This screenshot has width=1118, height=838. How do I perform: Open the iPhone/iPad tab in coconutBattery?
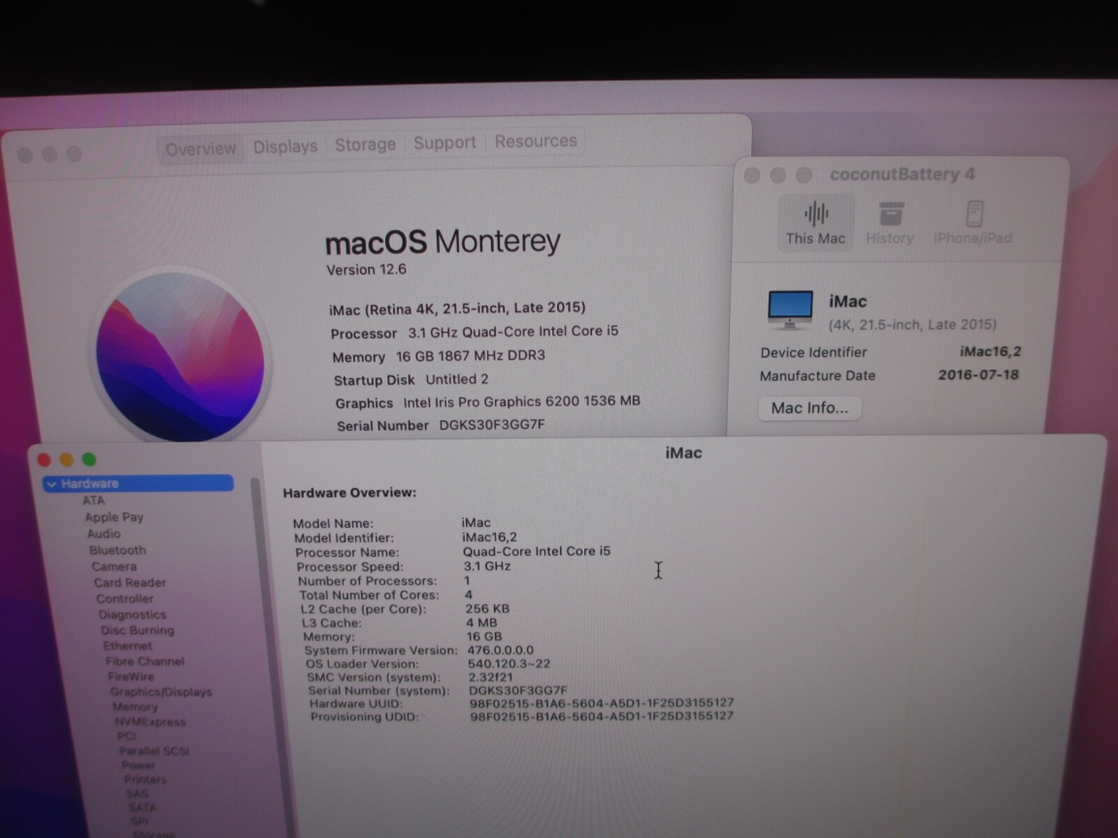973,223
